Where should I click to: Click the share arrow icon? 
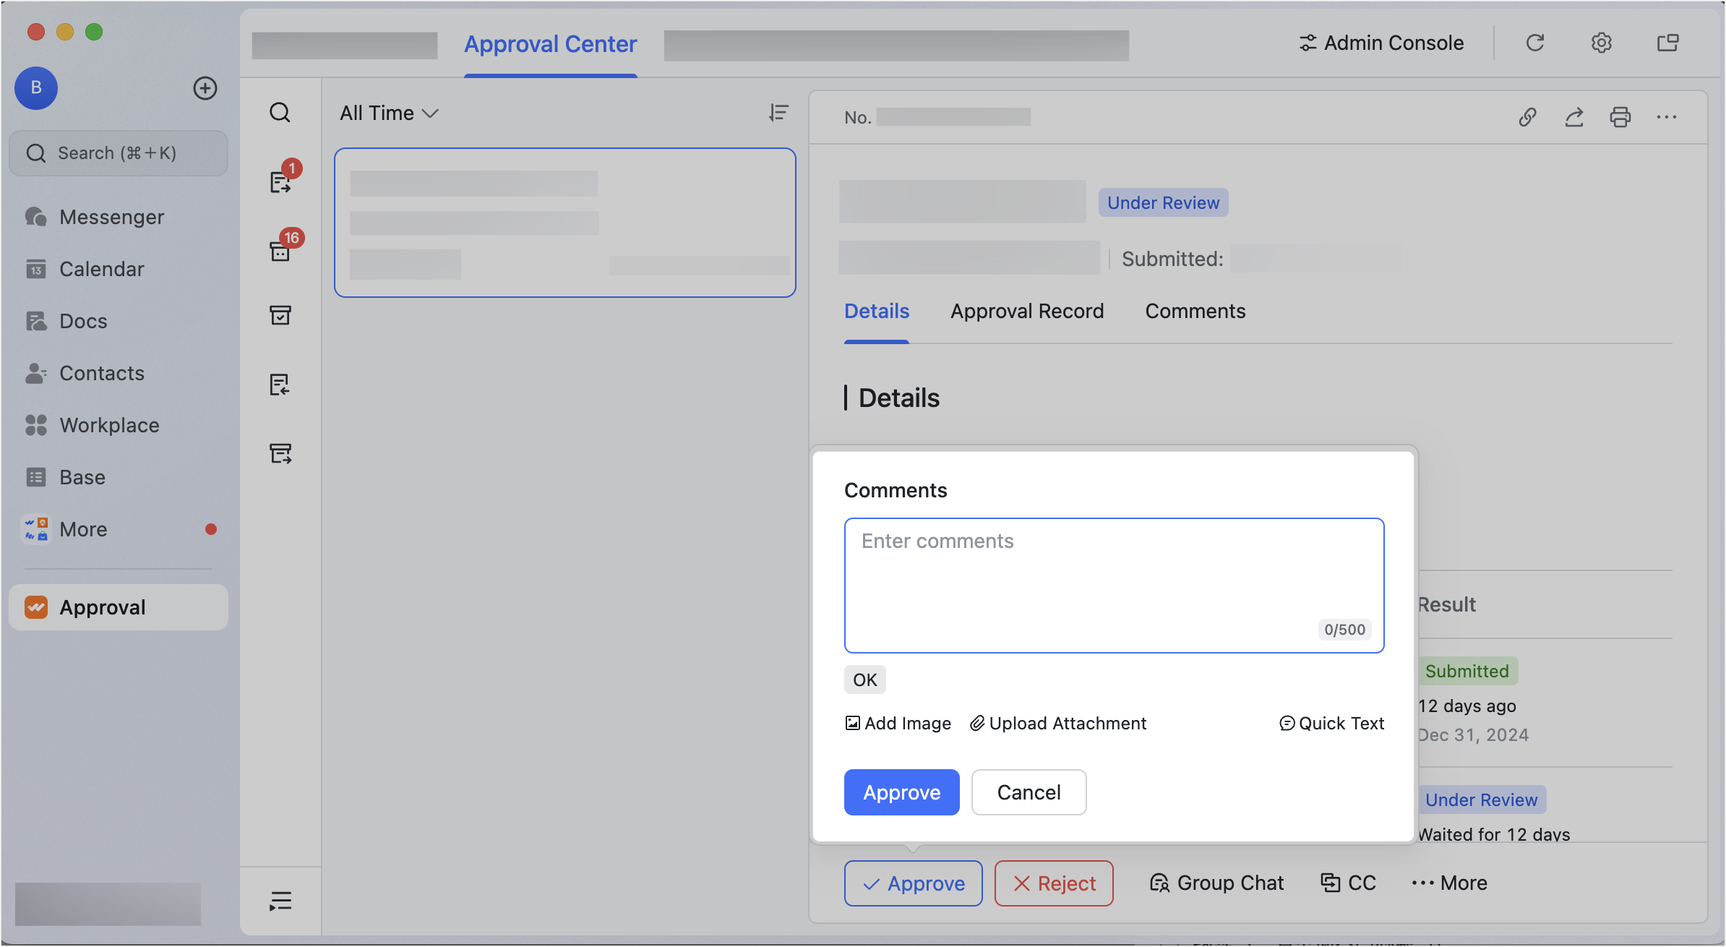tap(1574, 117)
